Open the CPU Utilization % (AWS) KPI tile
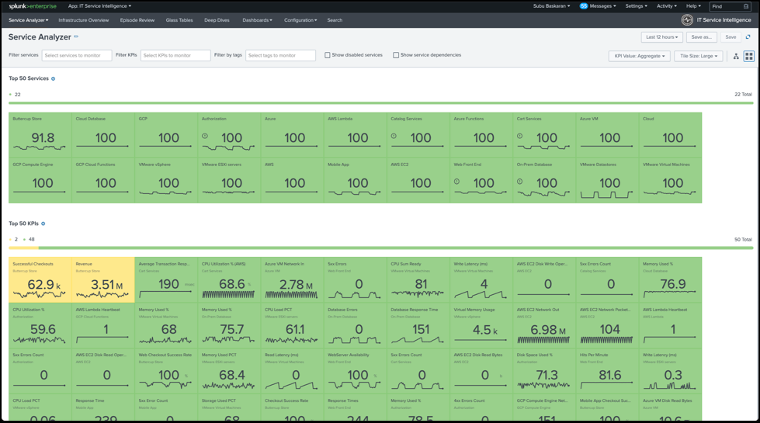The height and width of the screenshot is (423, 760). click(x=229, y=279)
